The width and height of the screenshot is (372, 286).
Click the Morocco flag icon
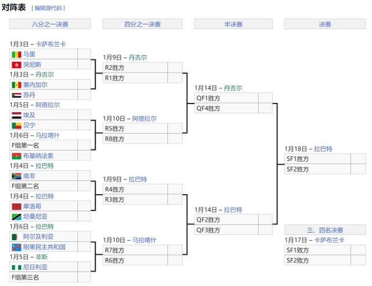coord(17,206)
